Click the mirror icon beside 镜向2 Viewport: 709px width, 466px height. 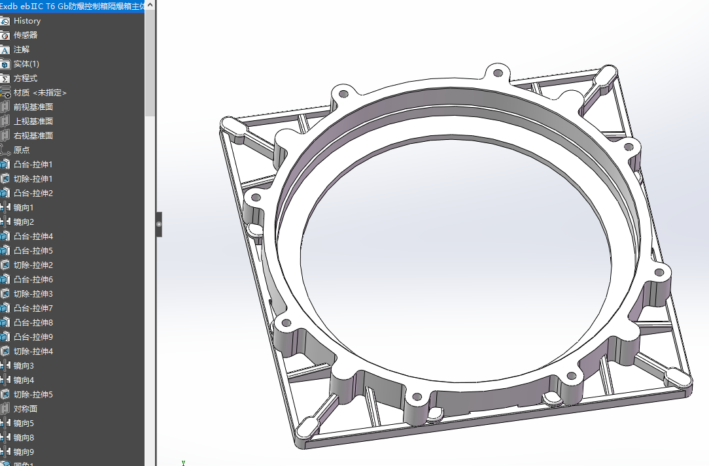[x=5, y=222]
